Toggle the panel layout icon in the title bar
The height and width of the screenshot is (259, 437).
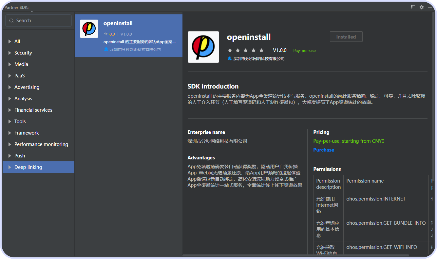[413, 7]
